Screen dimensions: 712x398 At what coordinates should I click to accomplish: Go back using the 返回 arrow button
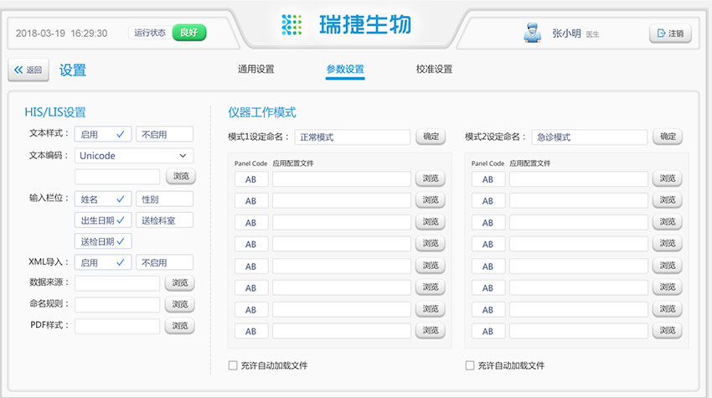pos(28,70)
